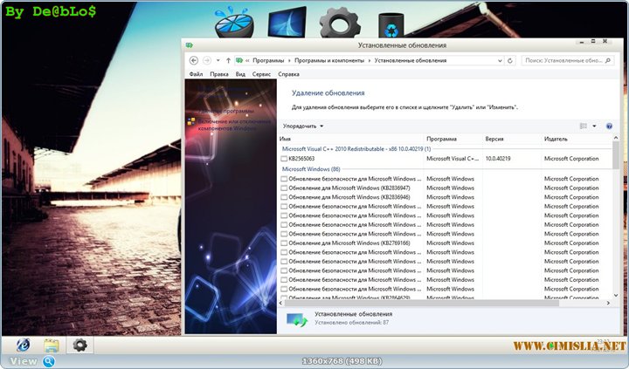
Task: Open the Сервис menu
Action: pos(261,75)
